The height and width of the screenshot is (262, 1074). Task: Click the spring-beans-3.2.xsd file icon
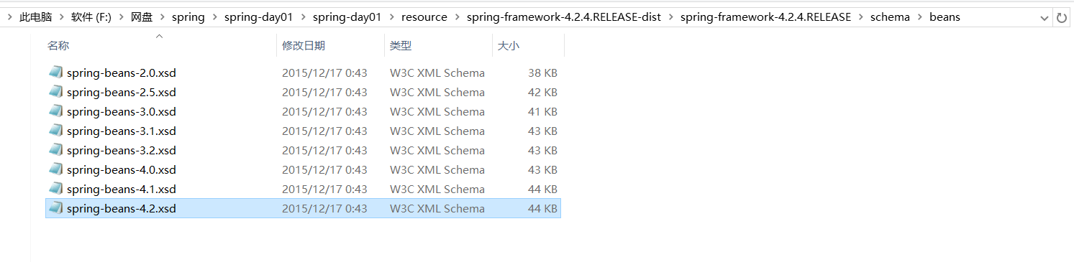(x=55, y=150)
